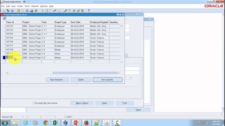The width and height of the screenshot is (225, 126).
Task: Click the Find flashlight toolbar icon
Action: point(8,10)
